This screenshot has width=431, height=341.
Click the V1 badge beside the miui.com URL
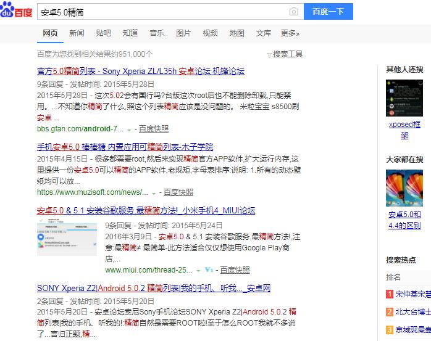tap(209, 270)
